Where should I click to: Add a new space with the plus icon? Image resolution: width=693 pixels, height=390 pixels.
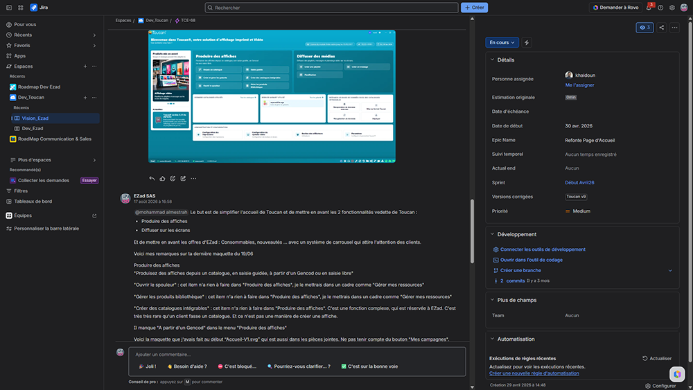[x=85, y=67]
